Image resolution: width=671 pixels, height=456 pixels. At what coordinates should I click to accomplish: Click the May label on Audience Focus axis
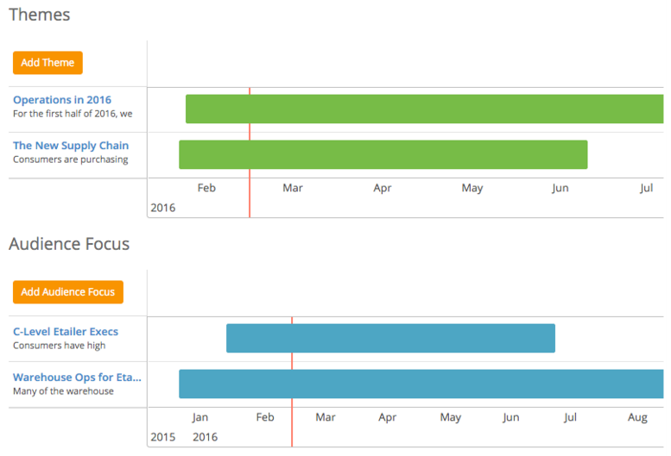[x=450, y=417]
